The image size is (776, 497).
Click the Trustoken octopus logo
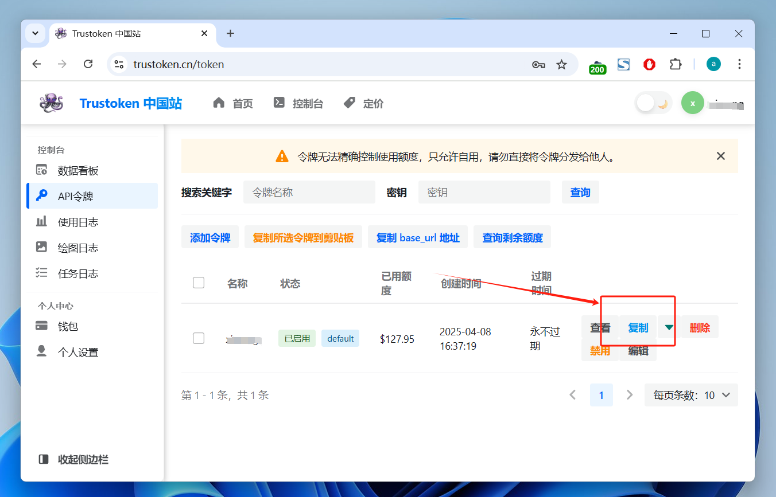coord(51,103)
